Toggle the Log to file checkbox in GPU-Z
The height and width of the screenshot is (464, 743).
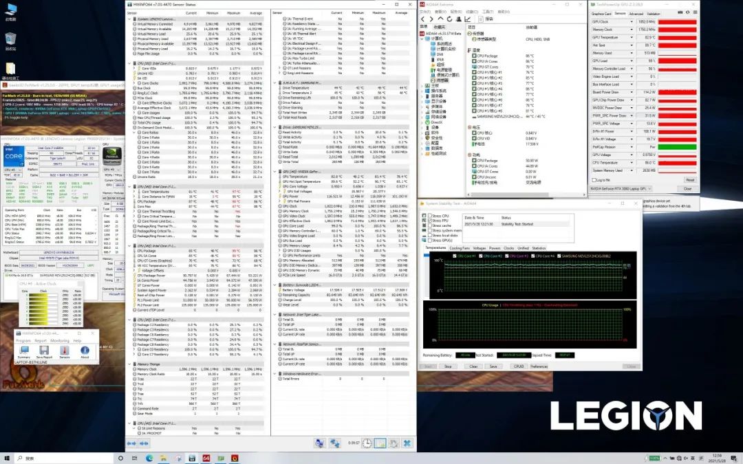click(594, 180)
